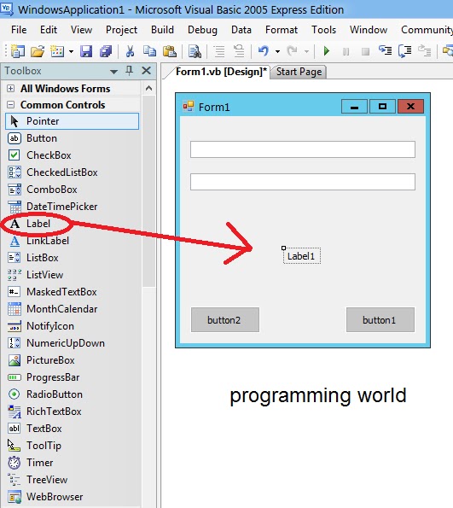The width and height of the screenshot is (453, 508).
Task: Select the MaskedTextBox control in Toolbox
Action: (73, 292)
